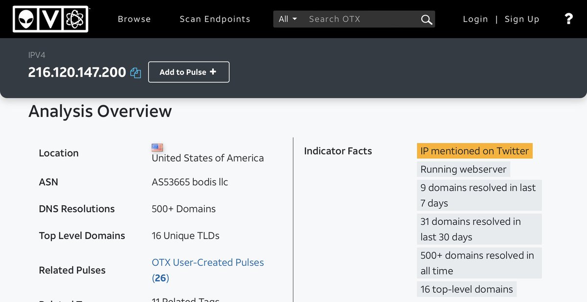Screen dimensions: 587x302
Task: Click the AS53665 bodis llc ASN value
Action: tap(190, 182)
